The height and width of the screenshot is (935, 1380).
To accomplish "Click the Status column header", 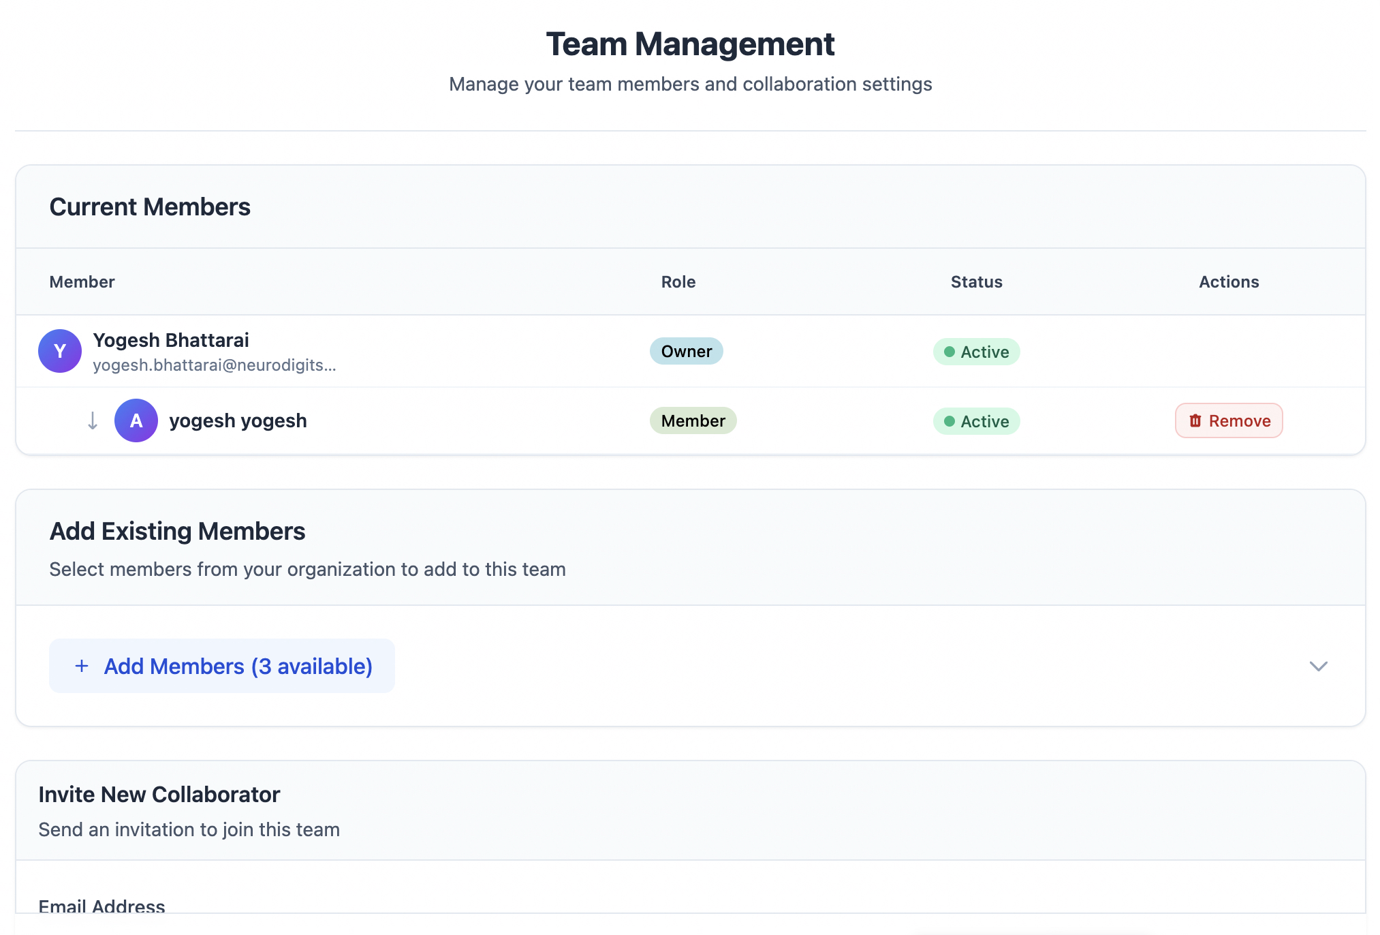I will coord(976,281).
